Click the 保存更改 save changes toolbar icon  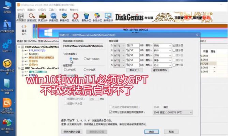pos(21,17)
